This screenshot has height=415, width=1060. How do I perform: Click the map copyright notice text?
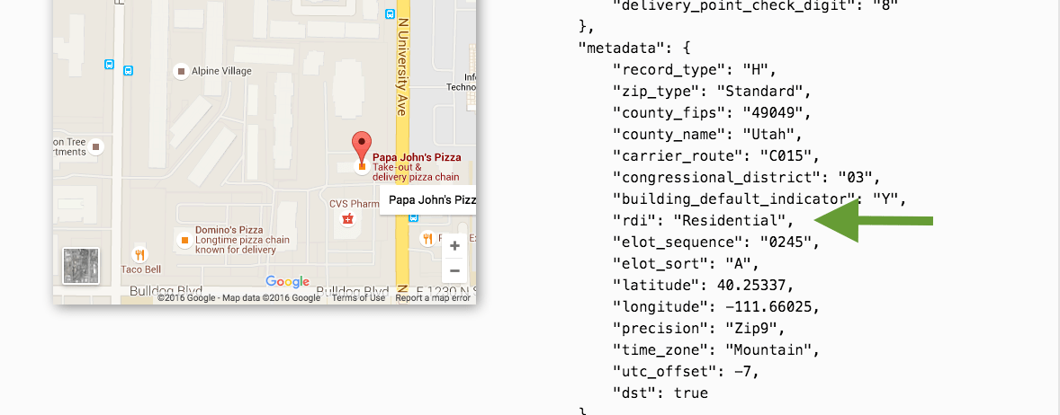239,297
